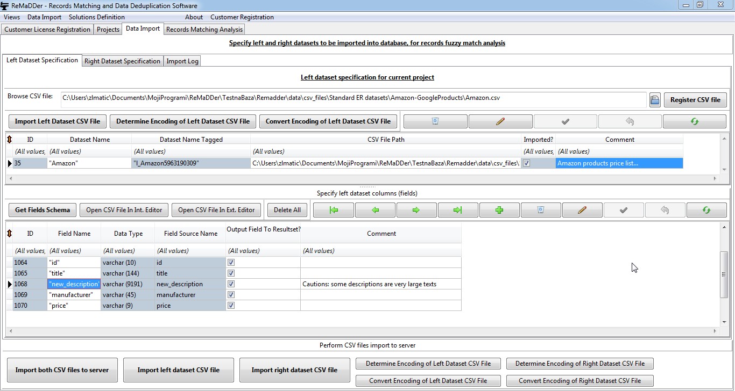Expand the fields grid column chooser icon
Image resolution: width=735 pixels, height=391 pixels.
click(x=9, y=234)
